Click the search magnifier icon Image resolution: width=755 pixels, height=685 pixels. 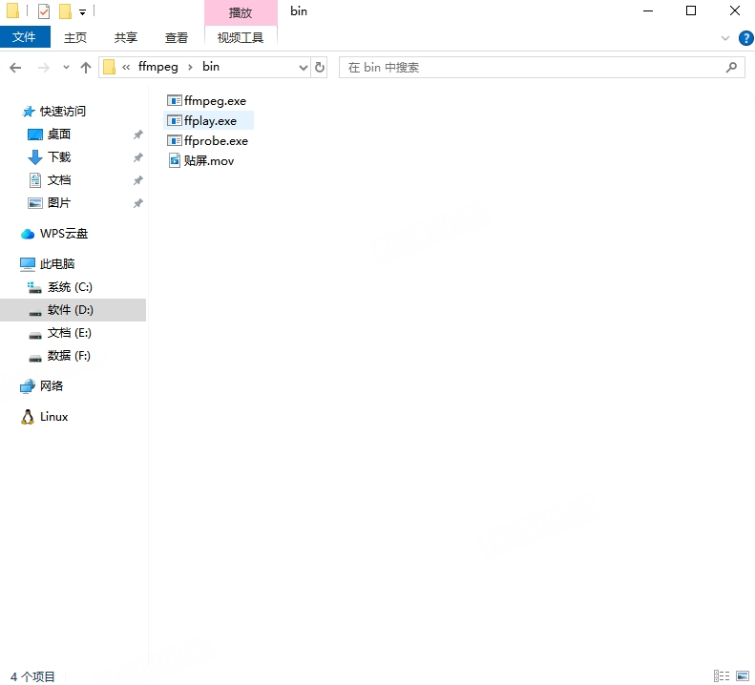click(731, 68)
